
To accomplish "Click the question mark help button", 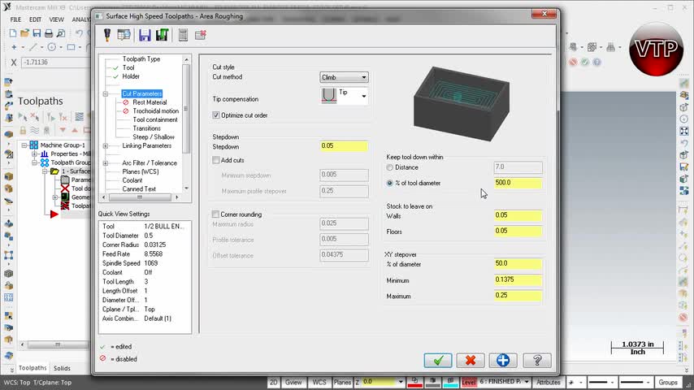I will click(x=537, y=360).
